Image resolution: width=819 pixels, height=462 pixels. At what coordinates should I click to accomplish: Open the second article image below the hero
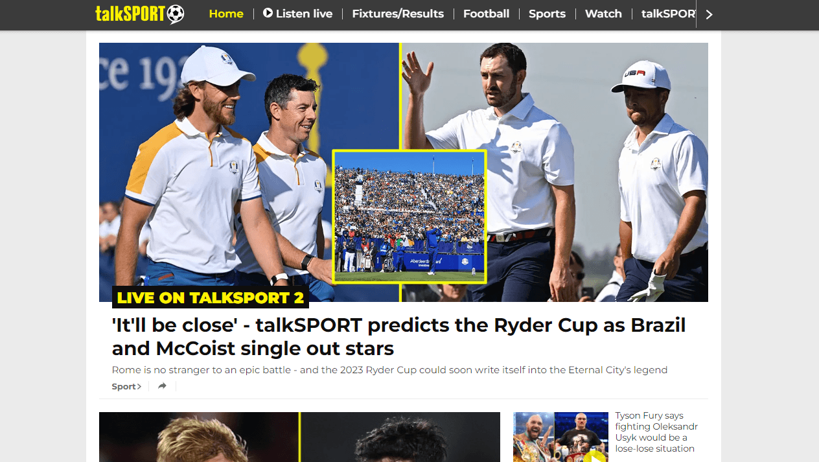(299, 437)
